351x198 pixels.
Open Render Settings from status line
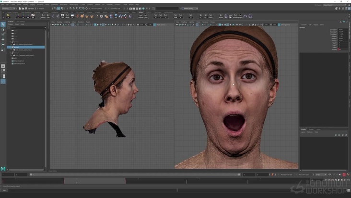(x=140, y=9)
